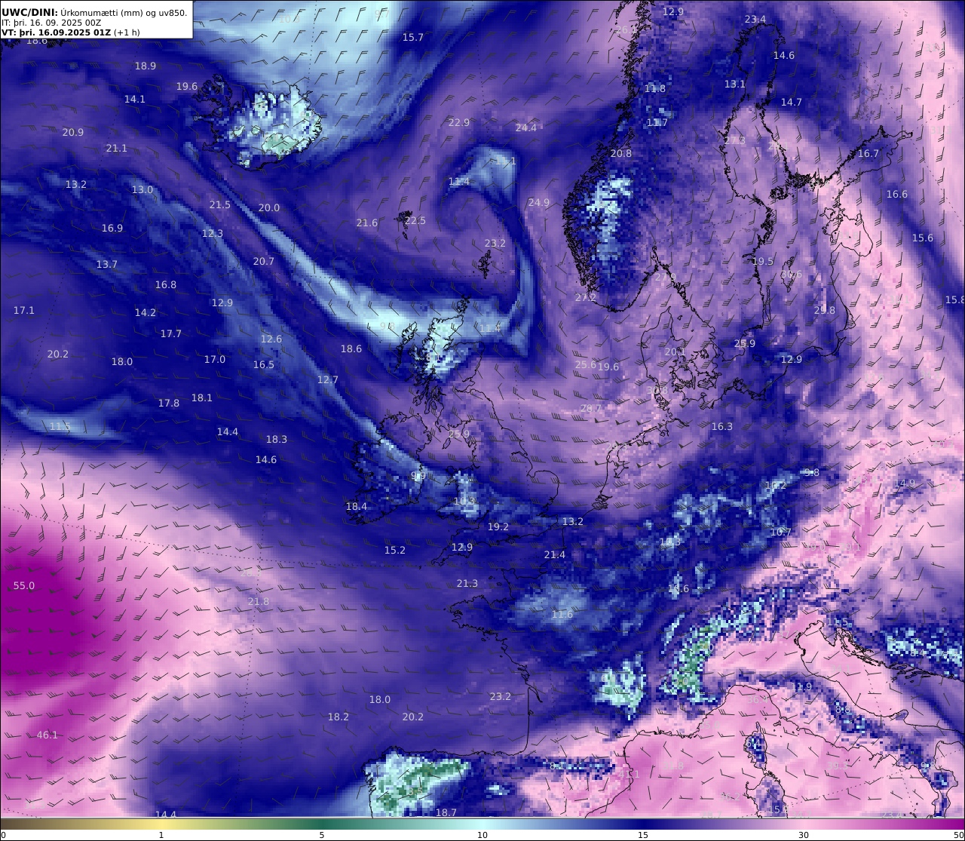The image size is (965, 841).
Task: Click the 18.7 value near Spain
Action: click(x=446, y=812)
